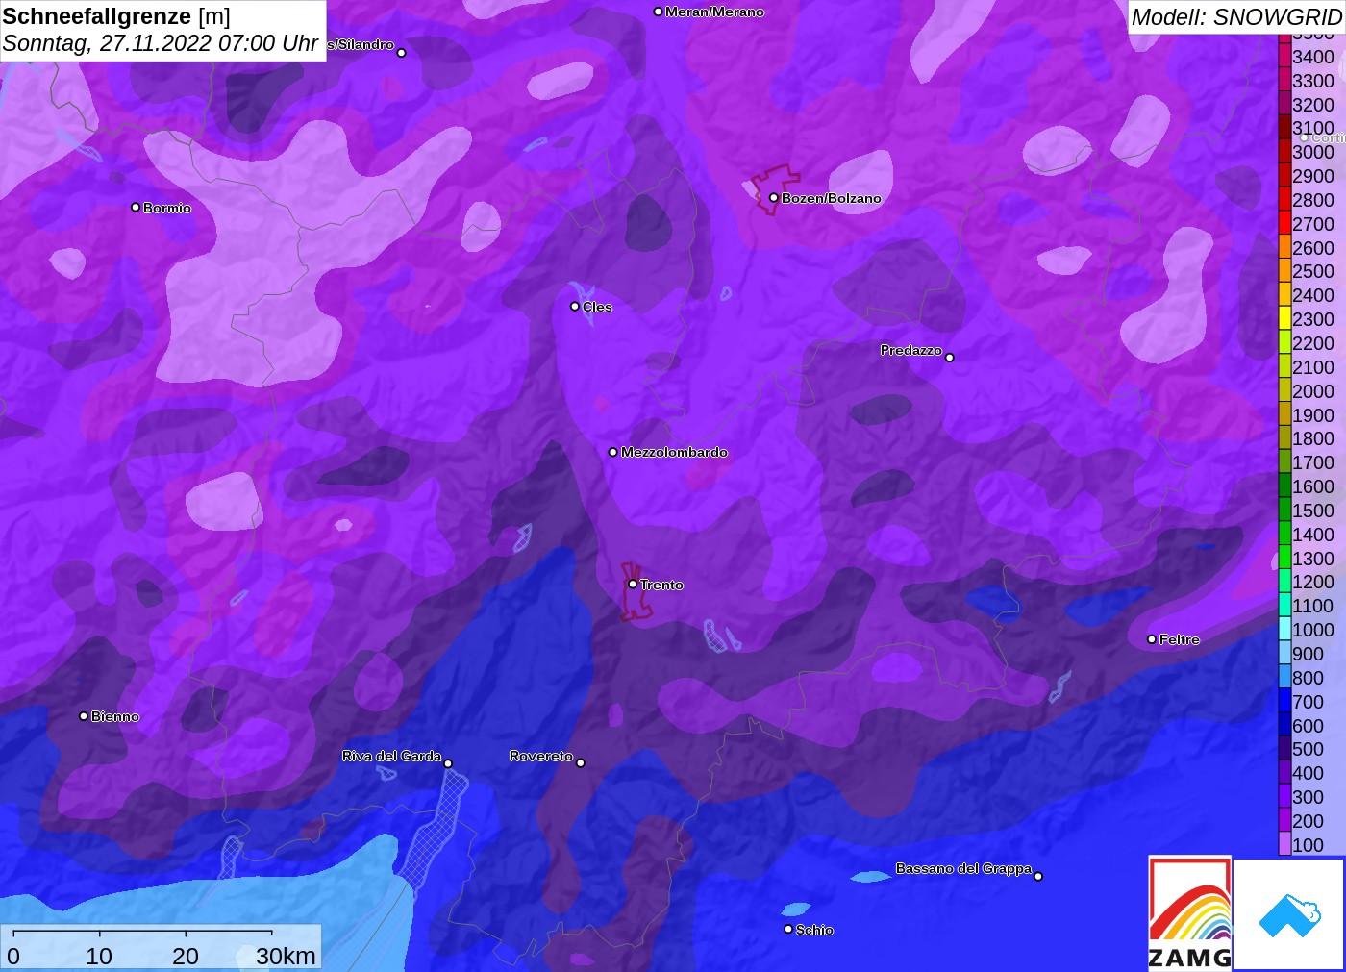
Task: Click the ZAMG rainbow logo
Action: (1190, 913)
